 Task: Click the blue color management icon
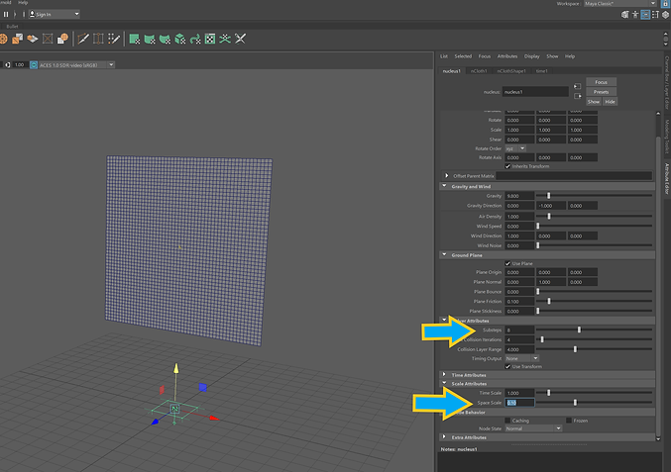pos(34,65)
